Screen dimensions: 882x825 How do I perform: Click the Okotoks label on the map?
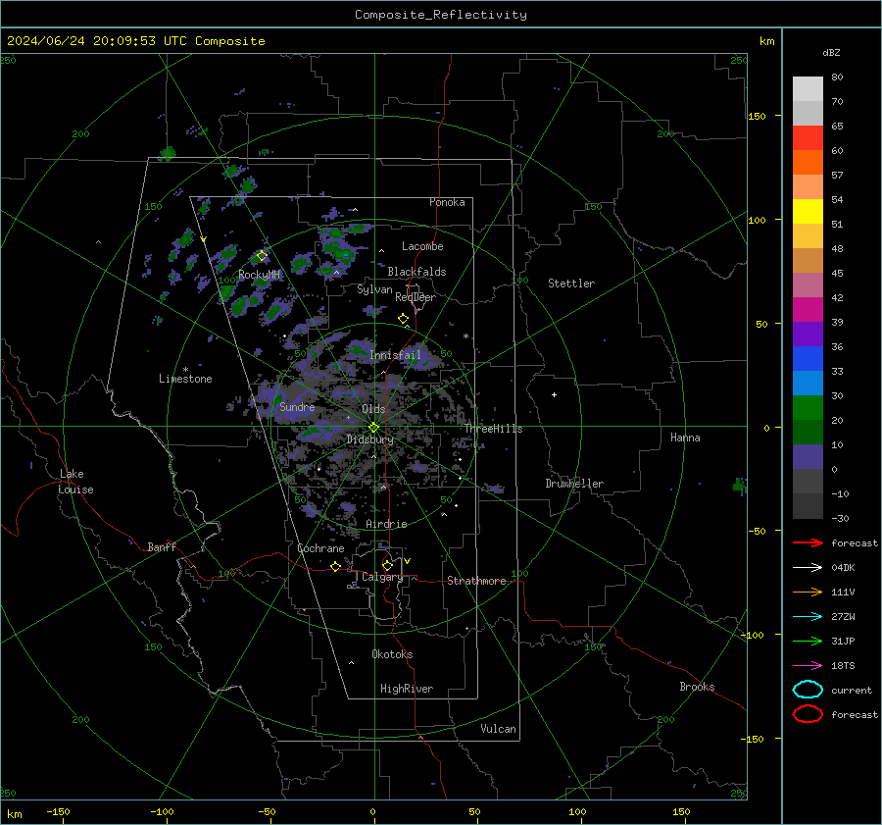tap(392, 654)
